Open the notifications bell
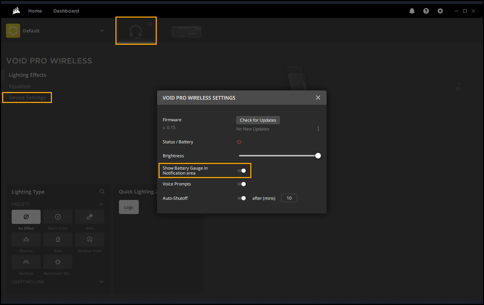Viewport: 484px width, 305px height. pyautogui.click(x=412, y=11)
